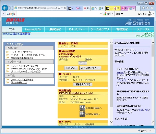The width and height of the screenshot is (156, 134).
Task: Click the AOSS wireless setup icon
Action: pos(82,108)
